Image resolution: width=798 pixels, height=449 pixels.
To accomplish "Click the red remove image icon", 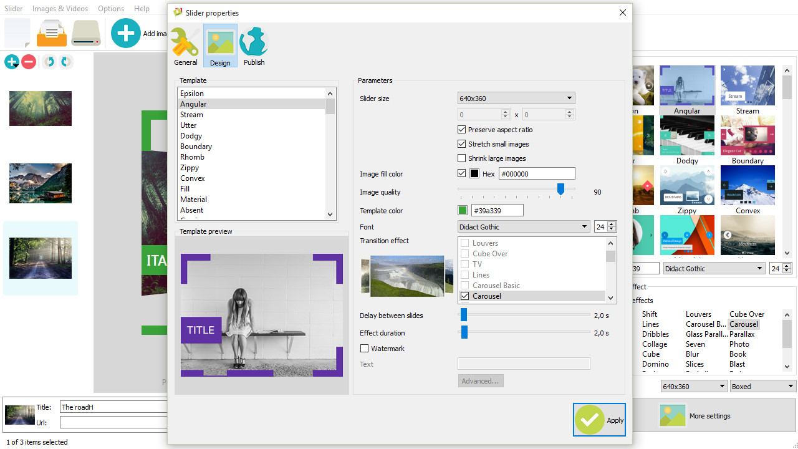I will (29, 62).
